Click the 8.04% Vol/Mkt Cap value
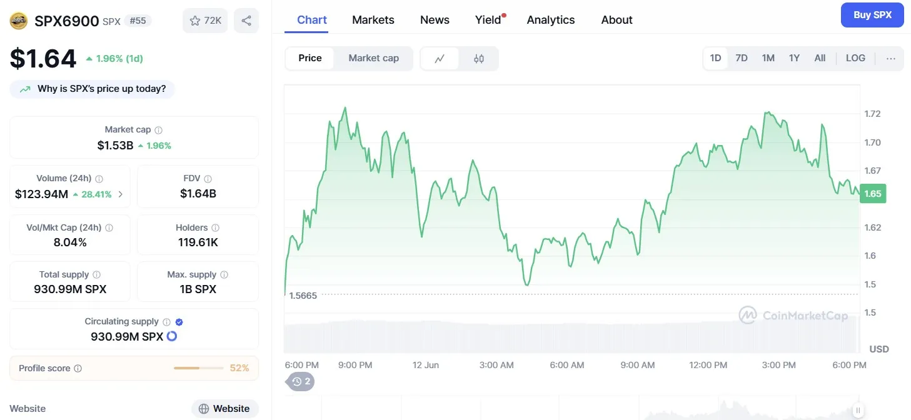 70,242
